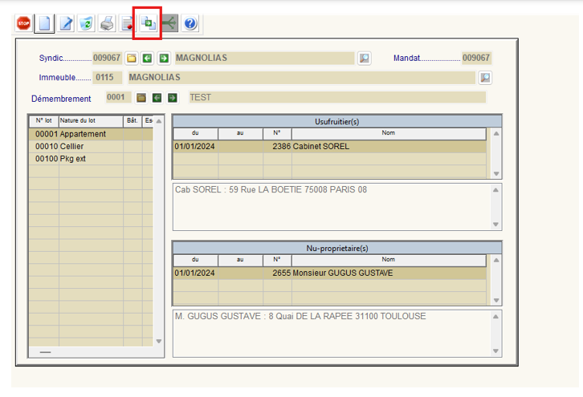
Task: Click the magnifier next to Syndic name
Action: pos(365,58)
